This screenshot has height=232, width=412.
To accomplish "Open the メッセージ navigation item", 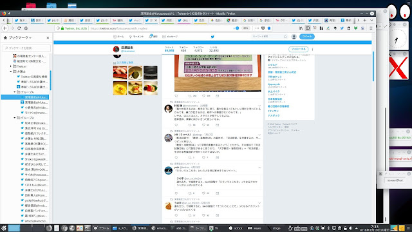I will point(170,37).
